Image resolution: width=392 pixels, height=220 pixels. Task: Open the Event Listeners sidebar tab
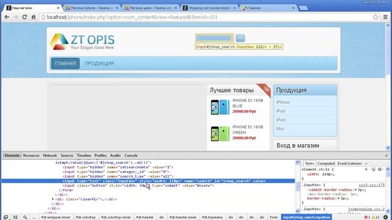pos(350,163)
